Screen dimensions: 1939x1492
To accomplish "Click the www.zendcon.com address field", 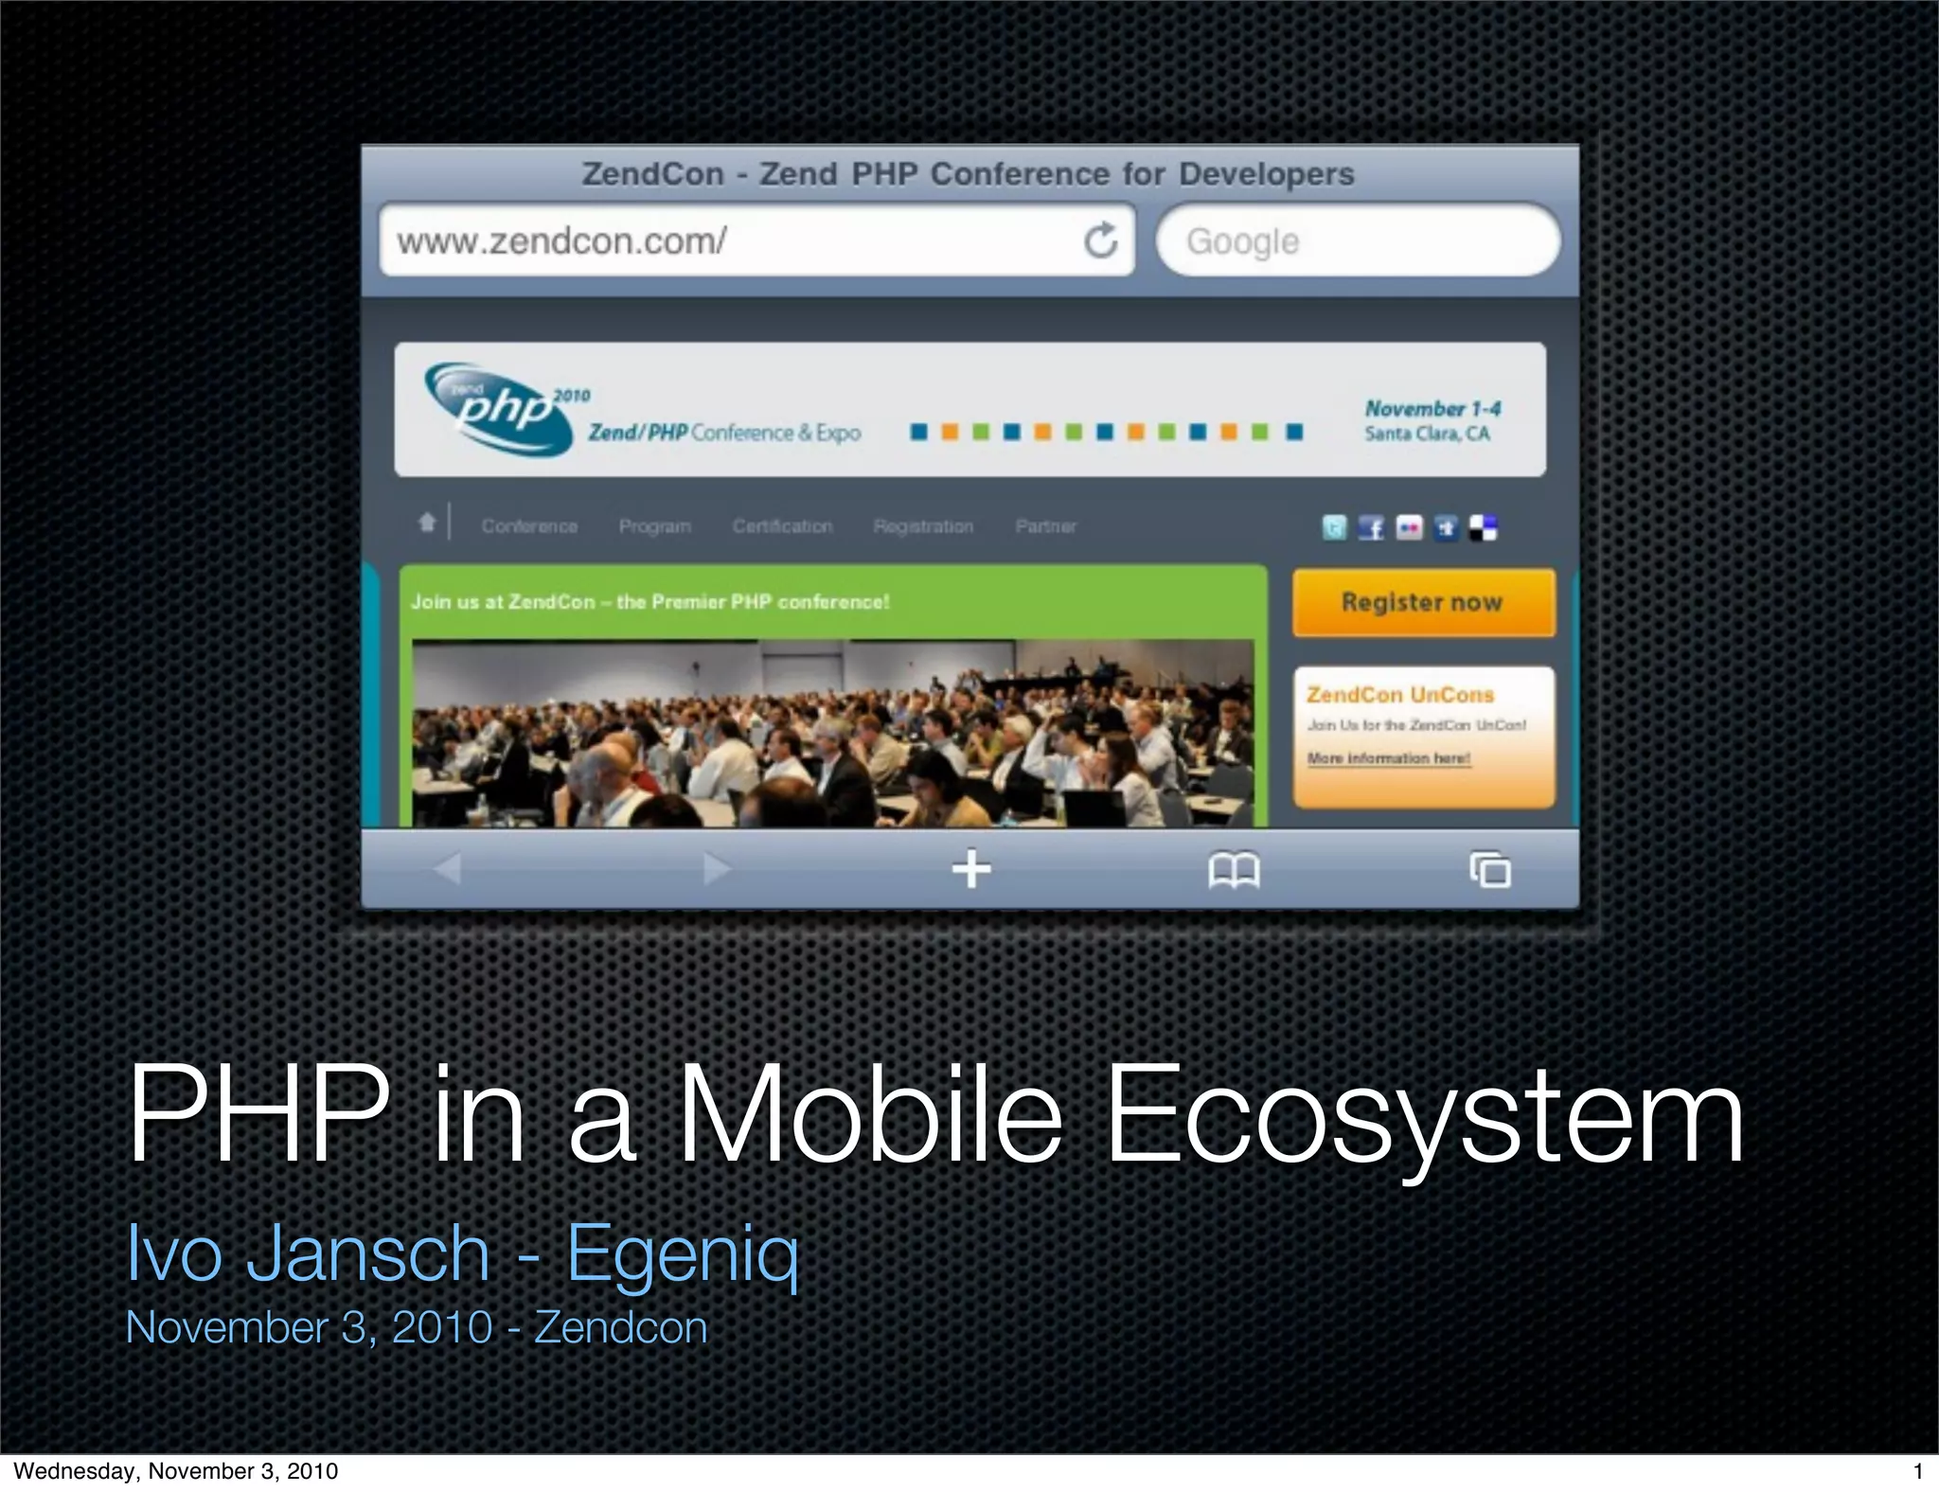I will coord(756,240).
